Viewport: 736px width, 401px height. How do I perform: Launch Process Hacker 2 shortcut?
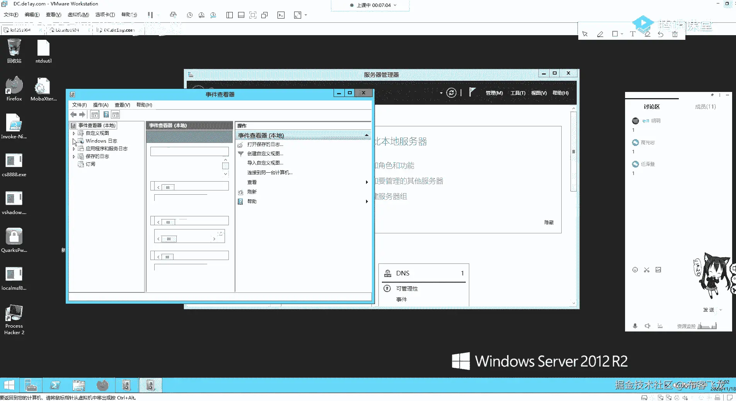14,320
